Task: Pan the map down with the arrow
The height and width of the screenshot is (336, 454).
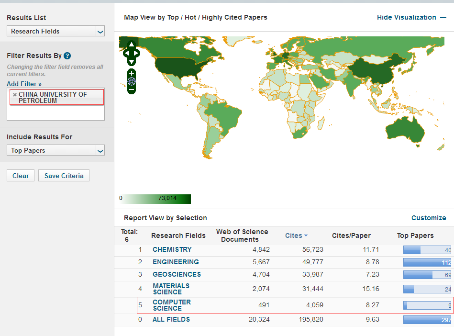Action: (x=132, y=61)
